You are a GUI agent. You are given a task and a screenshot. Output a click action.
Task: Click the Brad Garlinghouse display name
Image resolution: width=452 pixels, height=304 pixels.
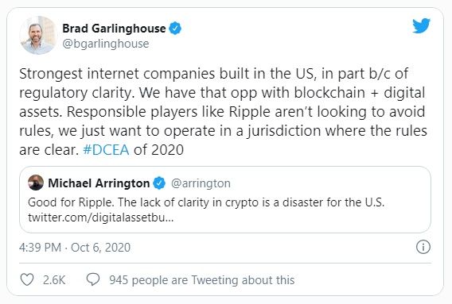pos(114,29)
